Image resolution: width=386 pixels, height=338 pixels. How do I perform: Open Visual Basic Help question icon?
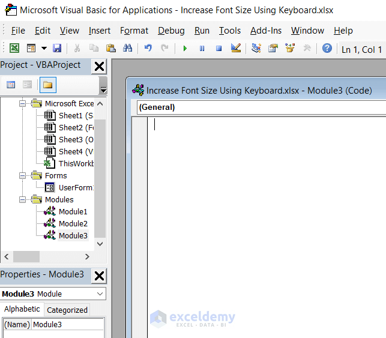(327, 48)
